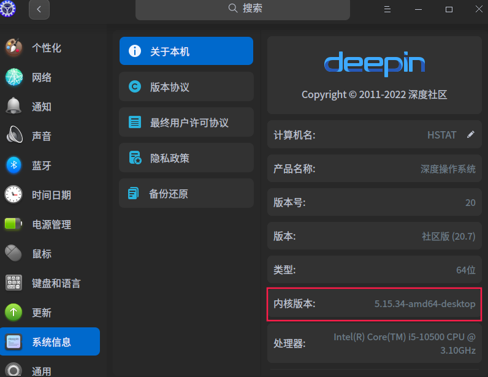
Task: Select the 键盘和语言 sidebar label
Action: pos(56,283)
